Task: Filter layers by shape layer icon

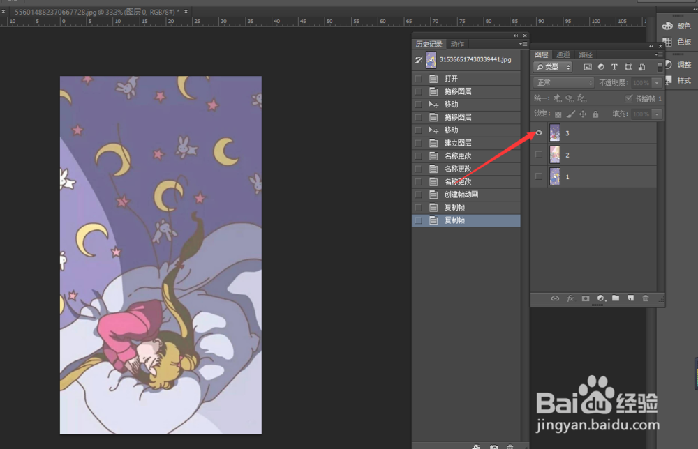Action: click(x=628, y=67)
